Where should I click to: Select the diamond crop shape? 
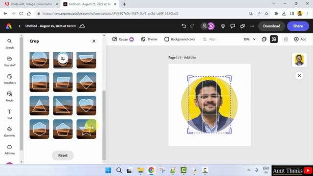[86, 82]
